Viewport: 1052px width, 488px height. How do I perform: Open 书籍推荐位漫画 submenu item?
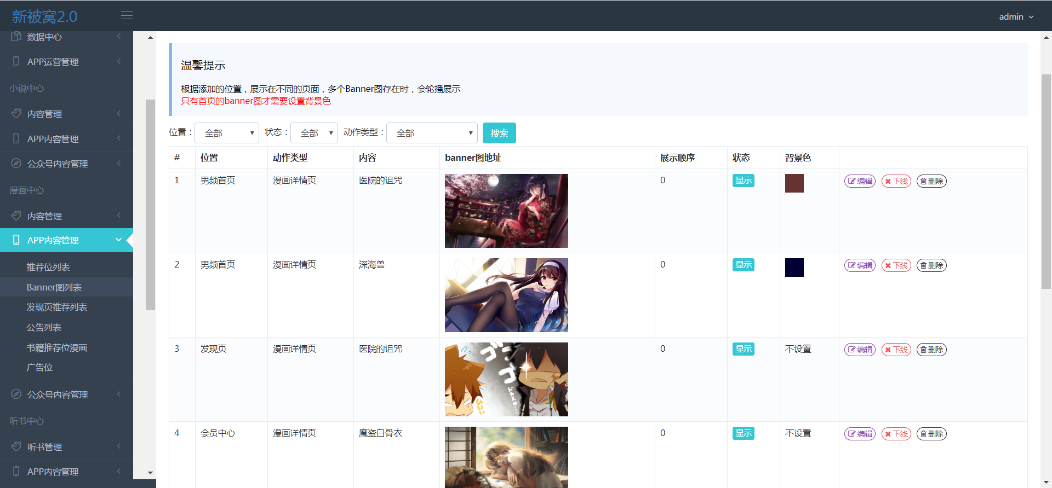tap(57, 347)
